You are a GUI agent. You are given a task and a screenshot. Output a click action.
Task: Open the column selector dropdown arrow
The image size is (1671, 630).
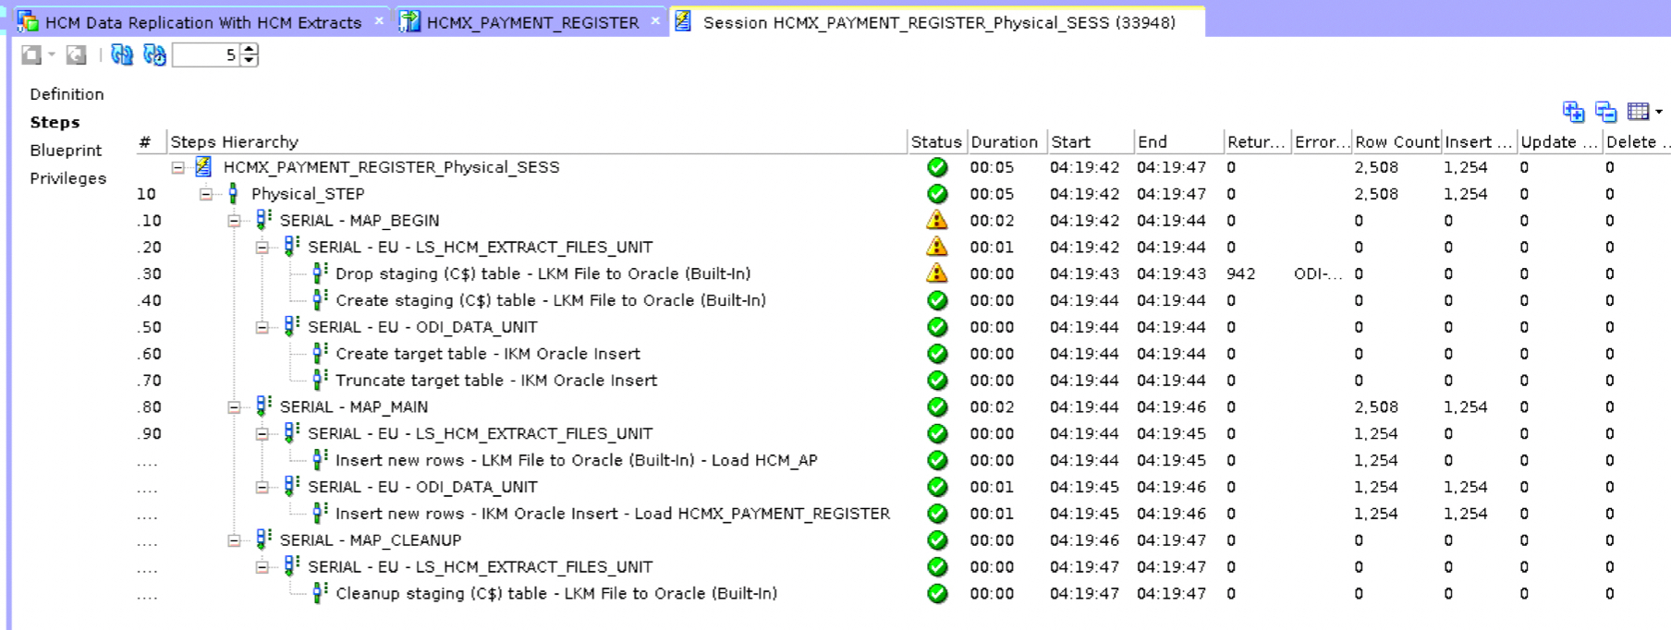1659,112
